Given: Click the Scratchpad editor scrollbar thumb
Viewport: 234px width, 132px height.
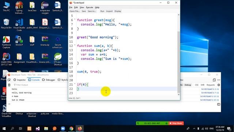Looking at the screenshot, I should point(178,62).
